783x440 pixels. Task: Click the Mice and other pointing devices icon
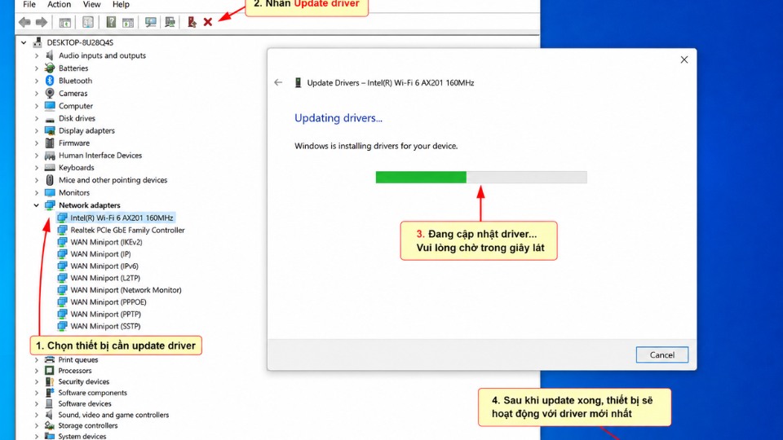coord(50,179)
